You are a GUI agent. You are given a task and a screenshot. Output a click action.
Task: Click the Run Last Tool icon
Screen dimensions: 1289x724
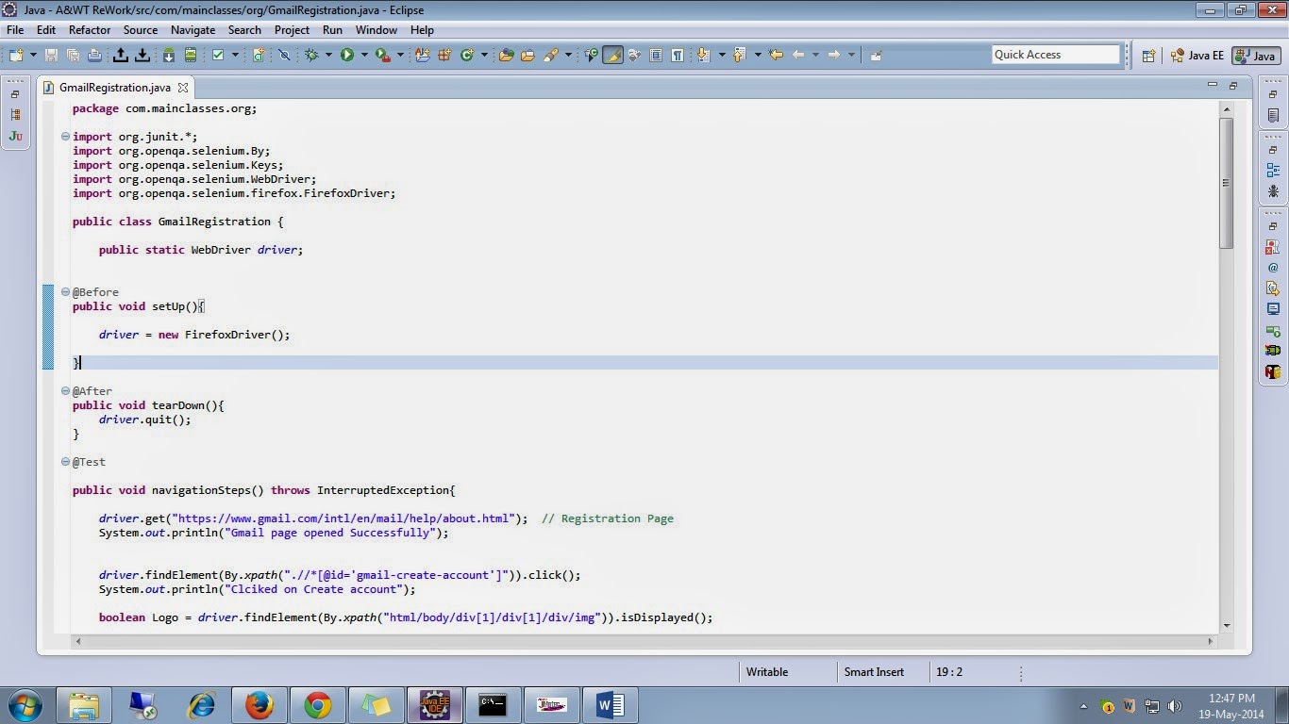click(382, 56)
